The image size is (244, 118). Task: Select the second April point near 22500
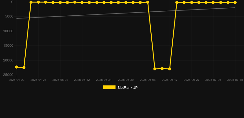point(24,68)
